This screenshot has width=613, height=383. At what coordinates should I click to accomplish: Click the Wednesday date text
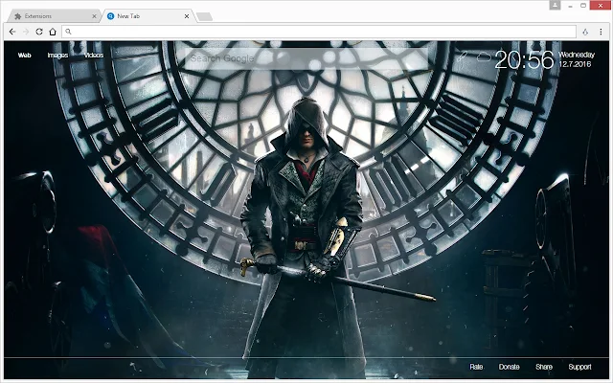coord(577,55)
